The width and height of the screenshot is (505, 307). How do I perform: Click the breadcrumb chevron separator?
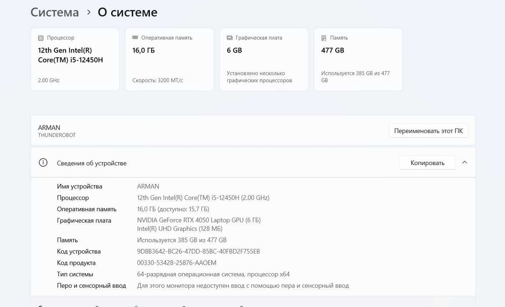[x=89, y=13]
